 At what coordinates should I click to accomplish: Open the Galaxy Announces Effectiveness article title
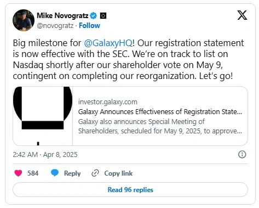point(160,112)
